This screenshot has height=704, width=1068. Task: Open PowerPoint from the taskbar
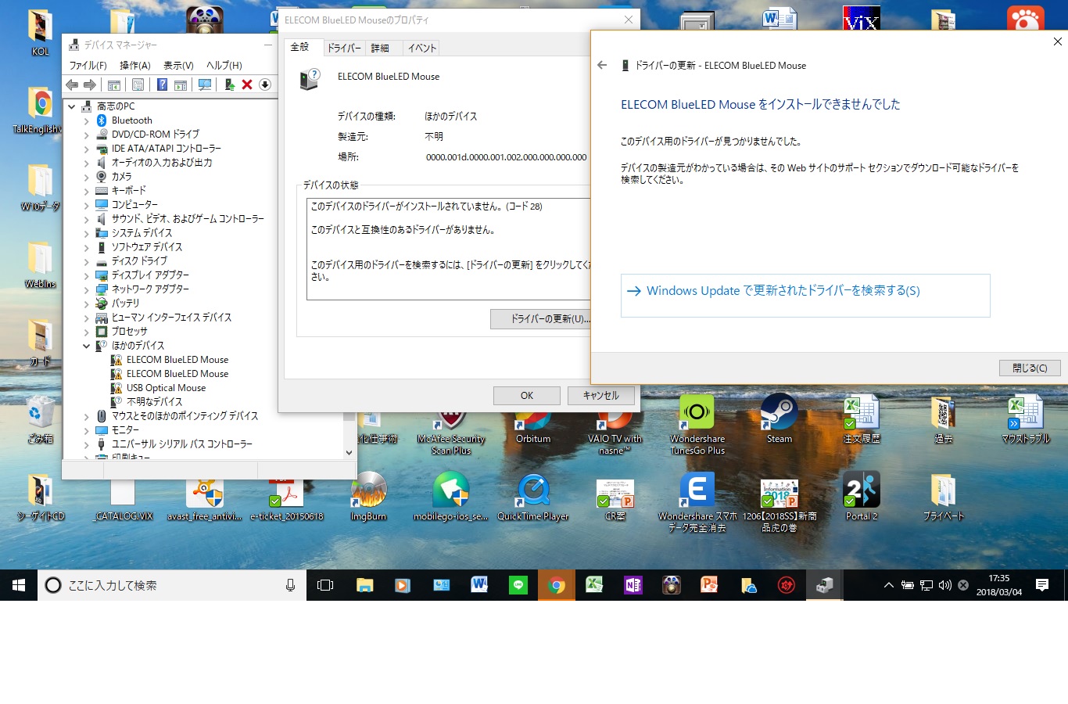point(709,585)
